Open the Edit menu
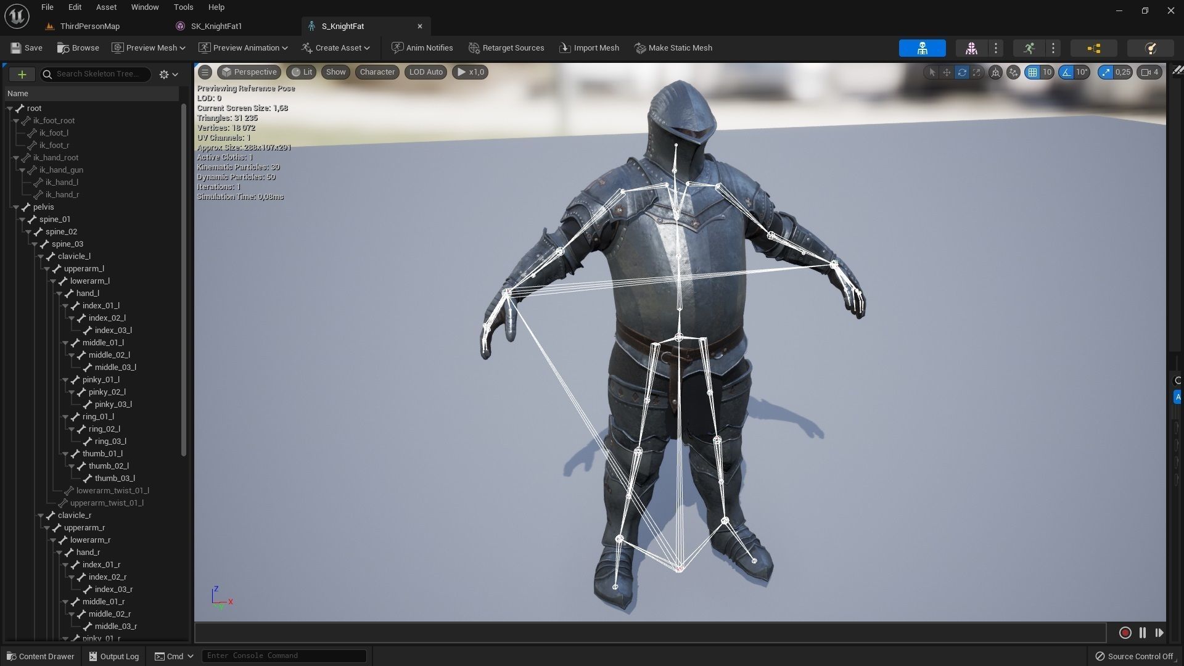The width and height of the screenshot is (1184, 666). pos(75,7)
